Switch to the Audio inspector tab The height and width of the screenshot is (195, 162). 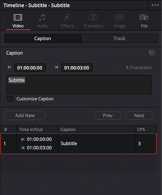coord(42,21)
